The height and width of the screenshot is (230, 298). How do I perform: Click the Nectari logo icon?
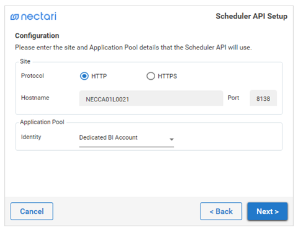click(x=15, y=17)
